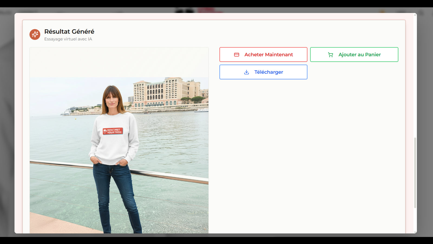Click the green shopping cart icon
433x244 pixels.
tap(330, 54)
